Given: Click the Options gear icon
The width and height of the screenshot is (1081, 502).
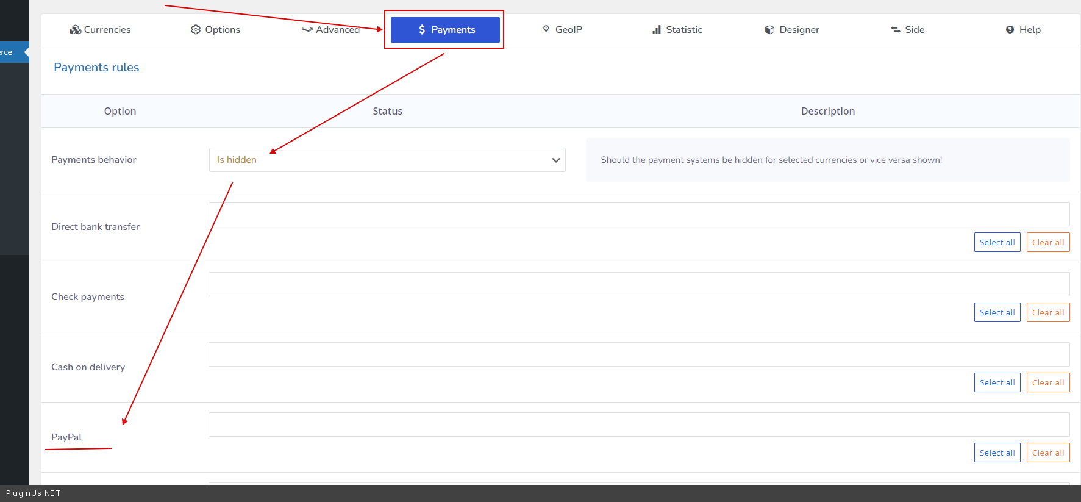Looking at the screenshot, I should click(x=196, y=30).
